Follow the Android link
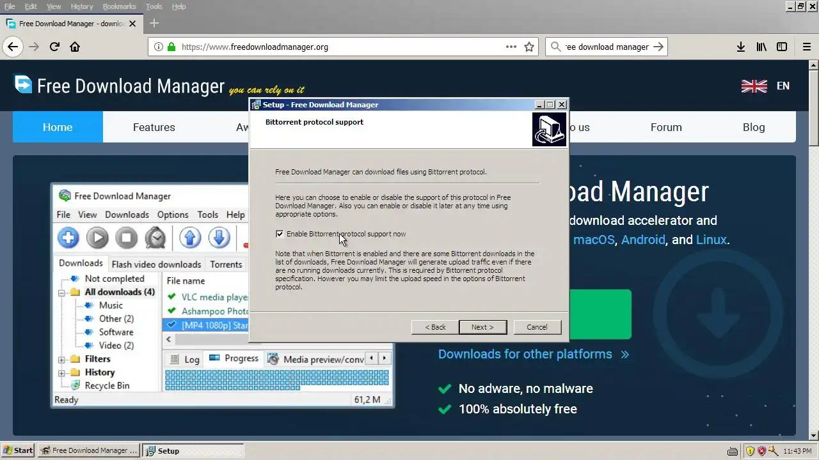The width and height of the screenshot is (819, 460). click(644, 240)
